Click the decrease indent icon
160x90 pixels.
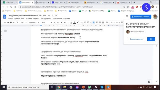122,22
